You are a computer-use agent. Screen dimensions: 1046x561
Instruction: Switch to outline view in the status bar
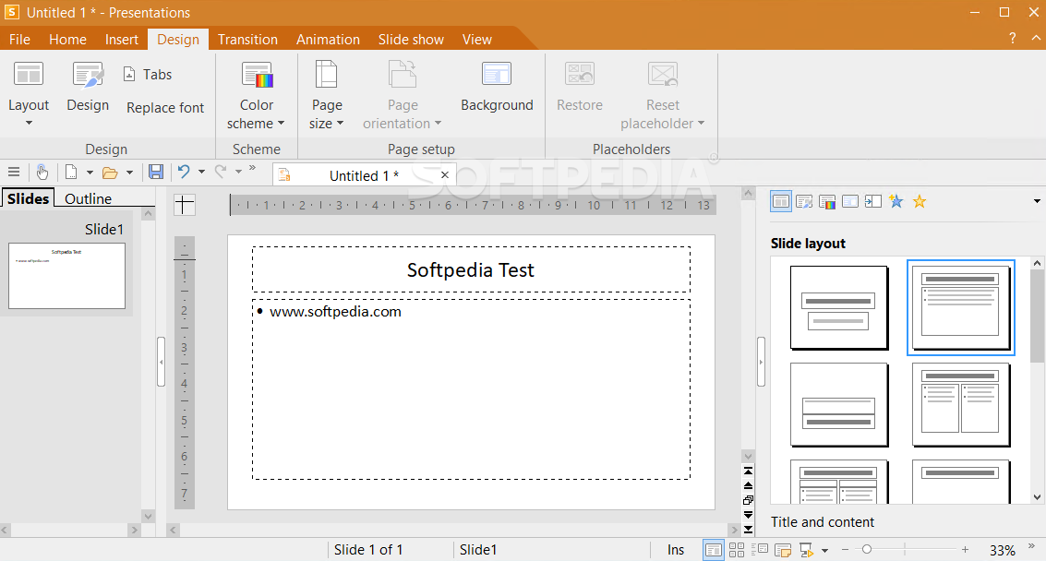759,550
